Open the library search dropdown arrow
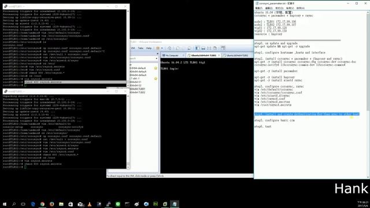 click(157, 58)
